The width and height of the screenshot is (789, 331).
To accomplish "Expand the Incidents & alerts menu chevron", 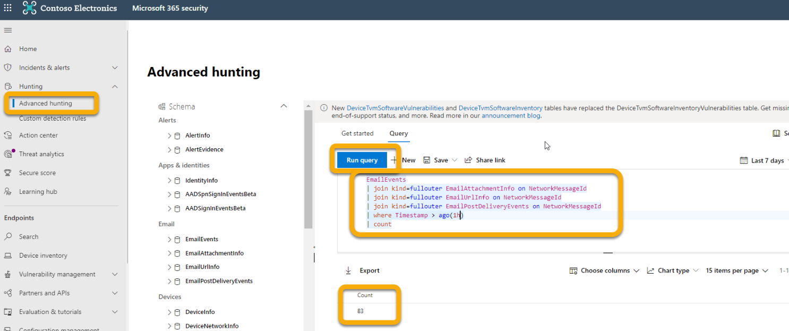I will (x=115, y=67).
